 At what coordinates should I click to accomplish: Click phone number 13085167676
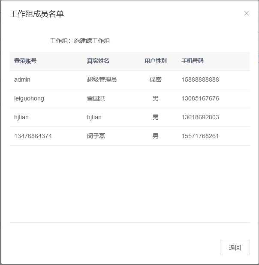(x=200, y=98)
